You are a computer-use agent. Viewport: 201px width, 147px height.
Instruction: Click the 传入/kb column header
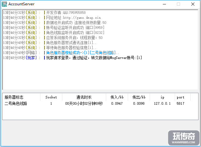(x=117, y=97)
